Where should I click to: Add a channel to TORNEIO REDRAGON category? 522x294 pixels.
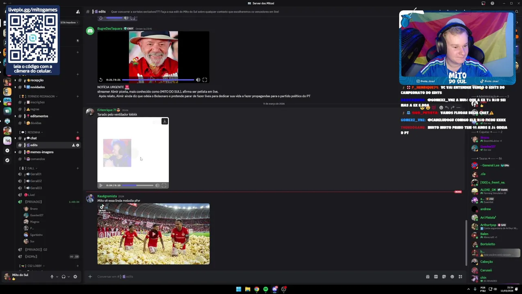[x=77, y=96]
